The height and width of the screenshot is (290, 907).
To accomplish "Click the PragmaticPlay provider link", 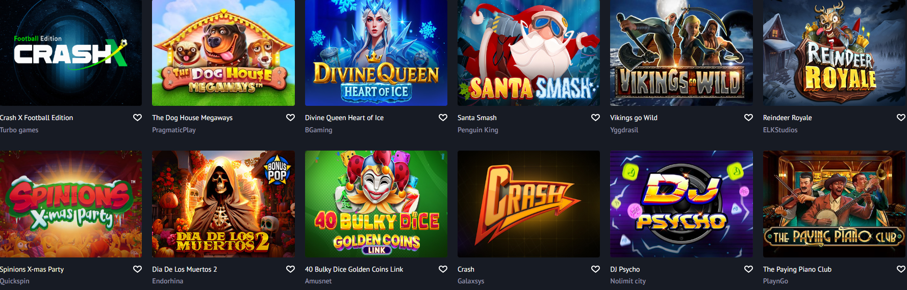I will click(x=174, y=130).
